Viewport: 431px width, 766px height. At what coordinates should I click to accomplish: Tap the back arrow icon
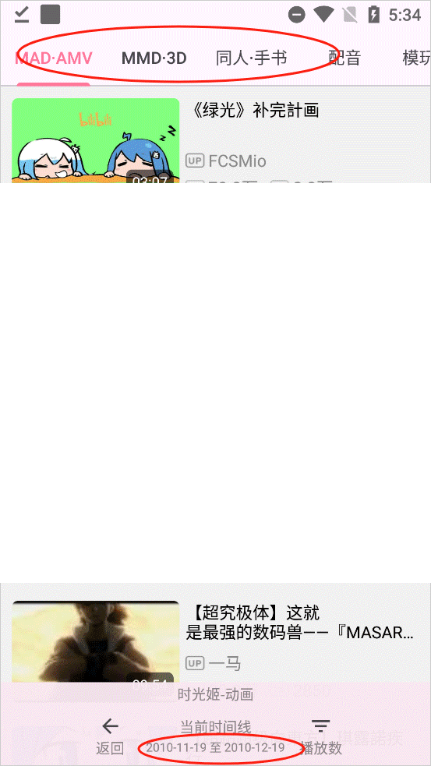pos(111,726)
